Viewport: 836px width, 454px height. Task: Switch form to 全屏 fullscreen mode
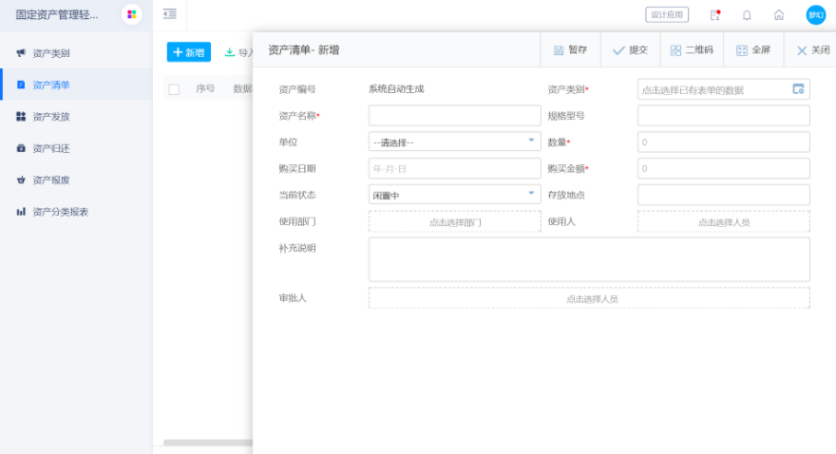click(753, 50)
